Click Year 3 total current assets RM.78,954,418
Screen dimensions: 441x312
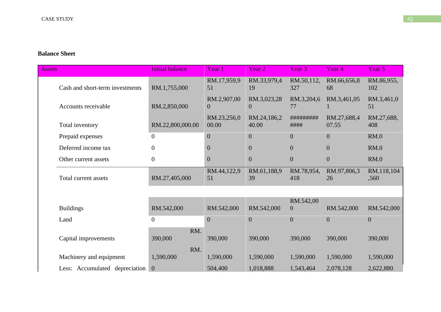coord(305,174)
